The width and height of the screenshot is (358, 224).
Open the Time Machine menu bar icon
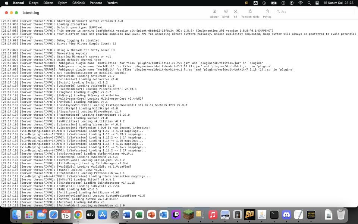264,3
